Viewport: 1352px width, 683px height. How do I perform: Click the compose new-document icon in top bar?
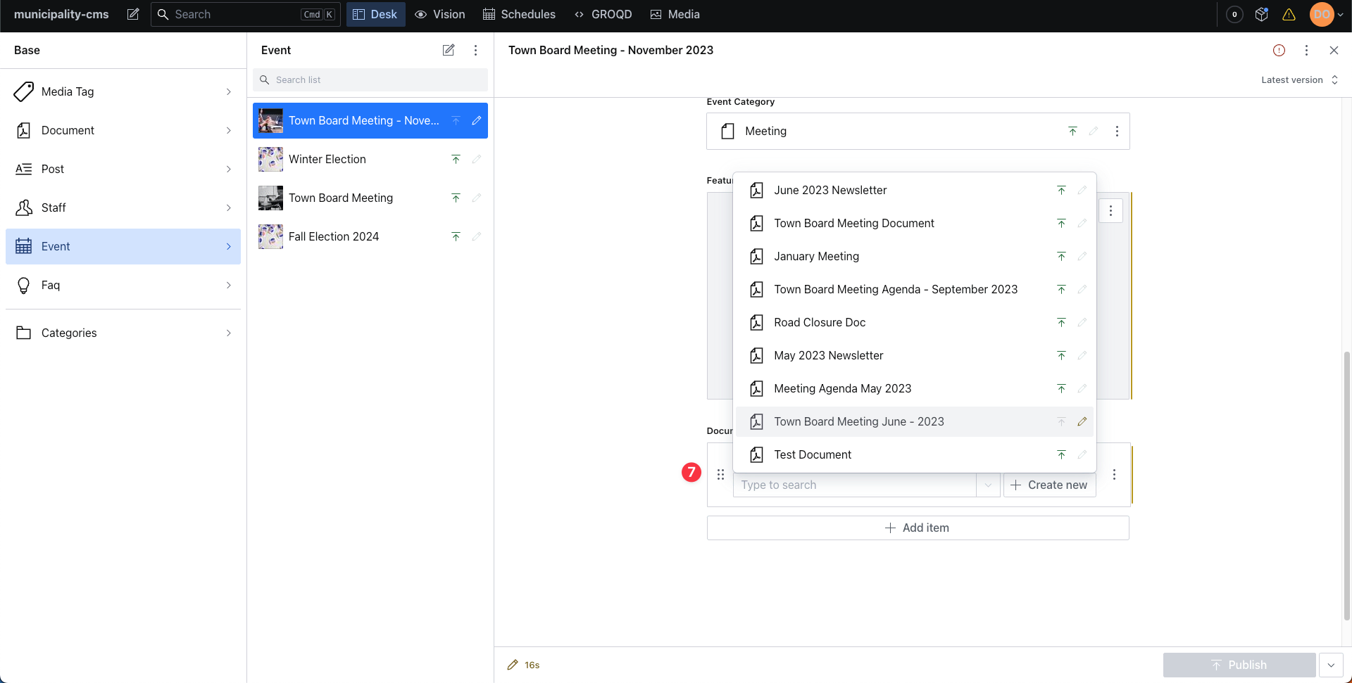point(132,14)
